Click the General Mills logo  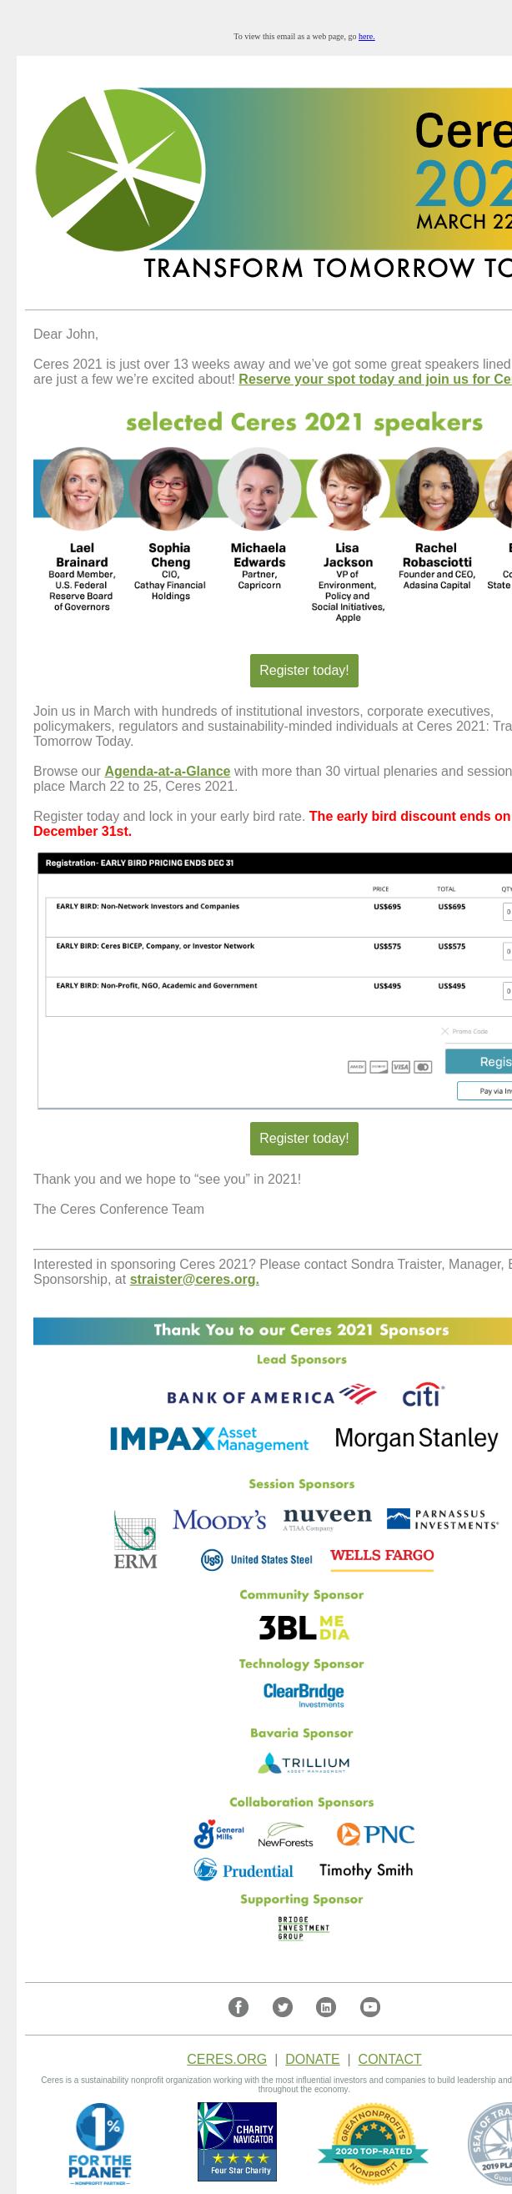pos(219,1834)
